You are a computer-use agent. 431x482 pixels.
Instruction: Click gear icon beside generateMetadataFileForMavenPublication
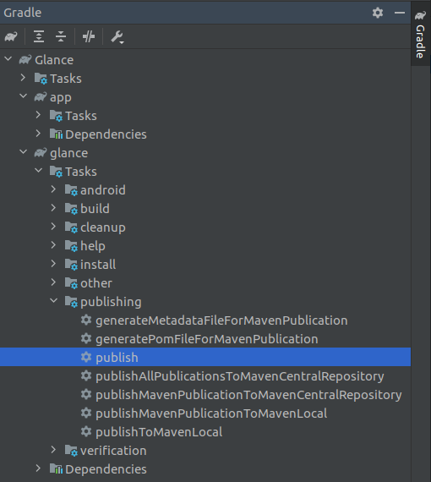click(x=86, y=320)
